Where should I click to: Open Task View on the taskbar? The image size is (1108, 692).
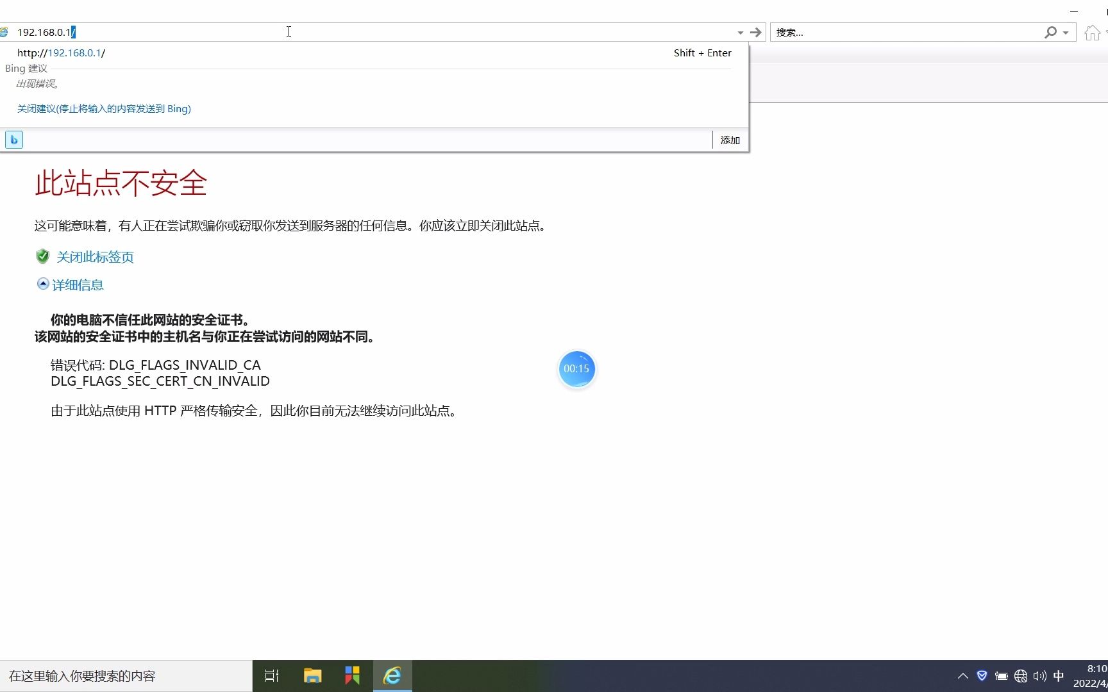[271, 675]
